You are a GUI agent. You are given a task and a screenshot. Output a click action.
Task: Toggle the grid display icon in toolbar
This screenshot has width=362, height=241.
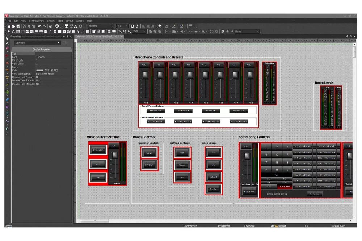pyautogui.click(x=109, y=31)
